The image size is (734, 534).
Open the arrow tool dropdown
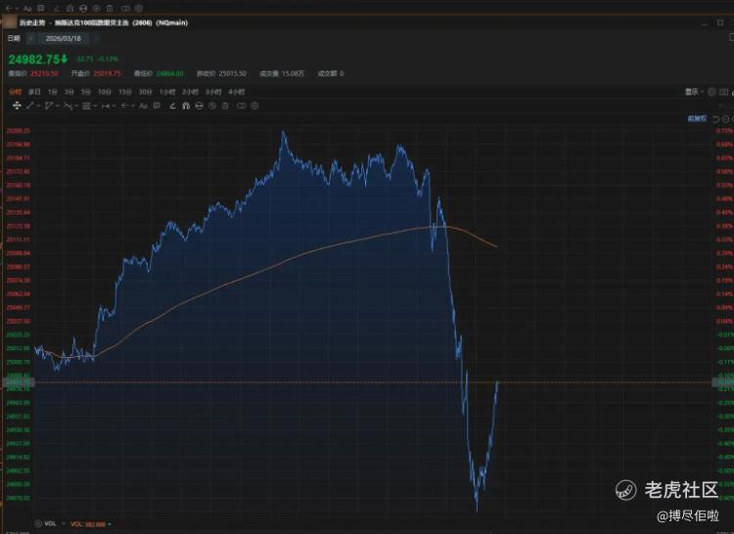(x=133, y=107)
